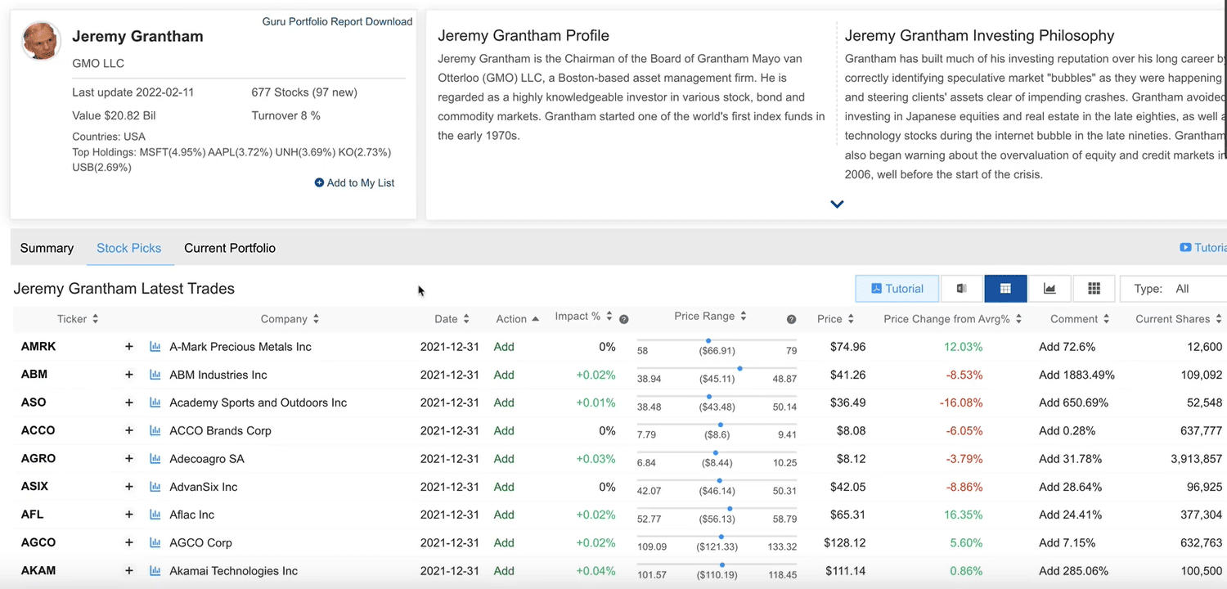Select the table view icon
Viewport: 1227px width, 589px height.
(x=1005, y=289)
